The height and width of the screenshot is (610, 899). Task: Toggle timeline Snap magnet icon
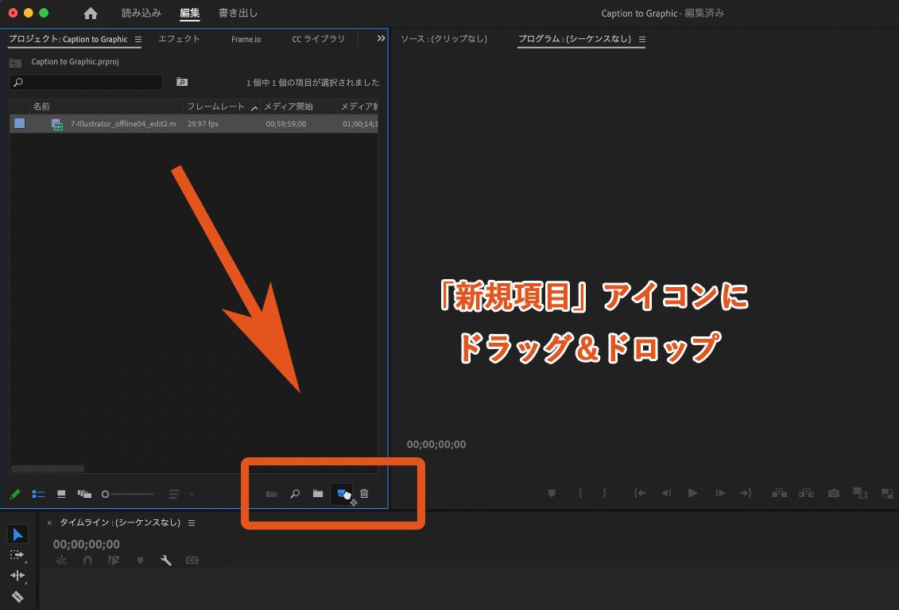(87, 560)
